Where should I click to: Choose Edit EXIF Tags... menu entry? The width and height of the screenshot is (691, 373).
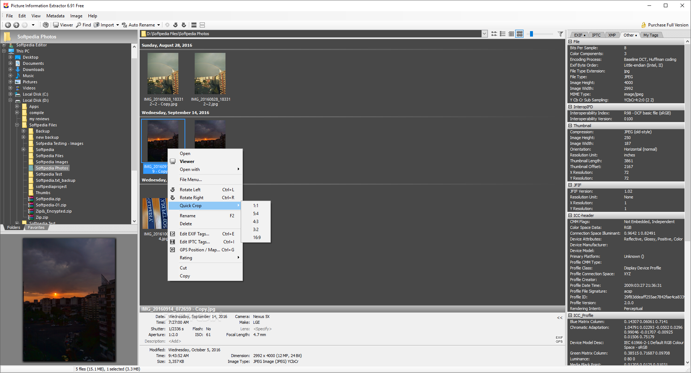point(205,234)
